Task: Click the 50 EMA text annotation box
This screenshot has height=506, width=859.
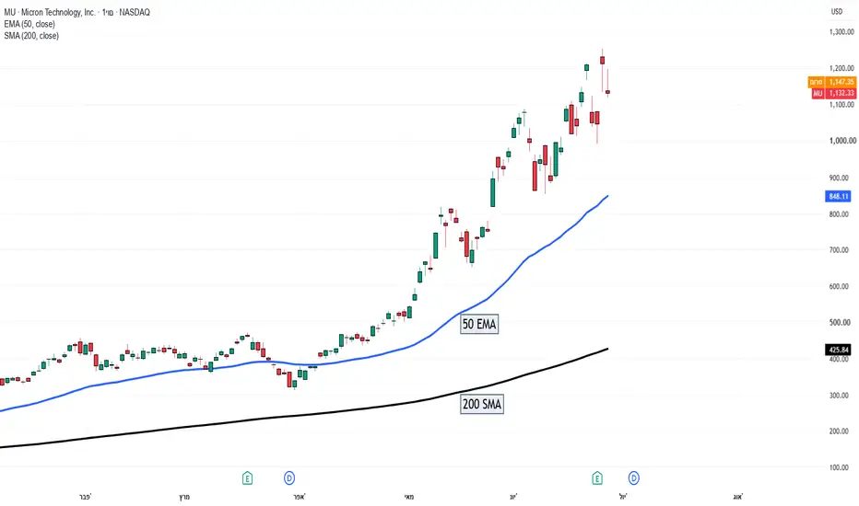Action: pos(479,325)
